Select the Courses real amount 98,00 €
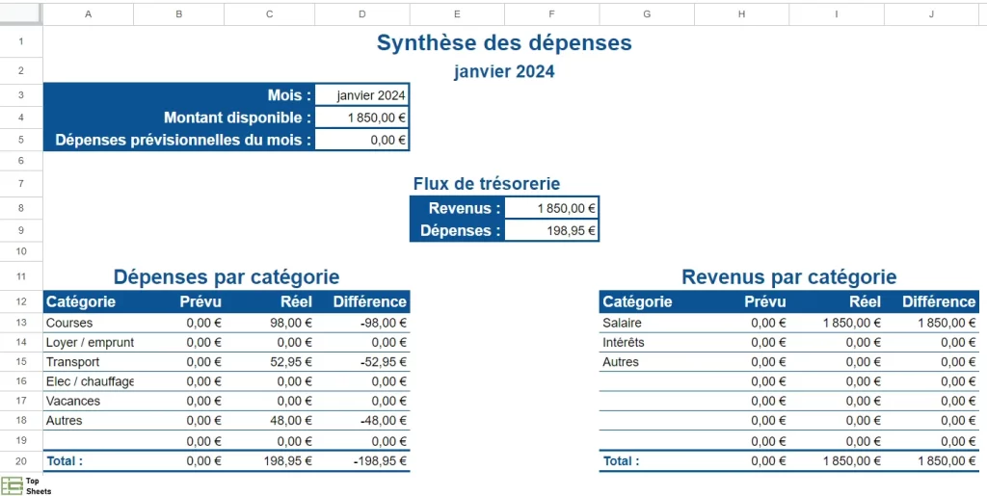The image size is (987, 496). click(270, 323)
